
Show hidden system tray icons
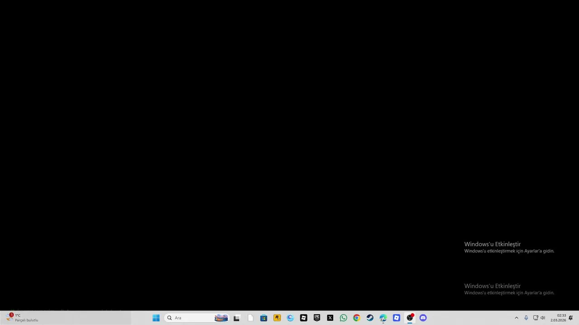[517, 318]
